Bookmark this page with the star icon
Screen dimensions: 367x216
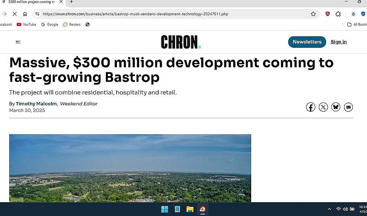click(x=313, y=14)
